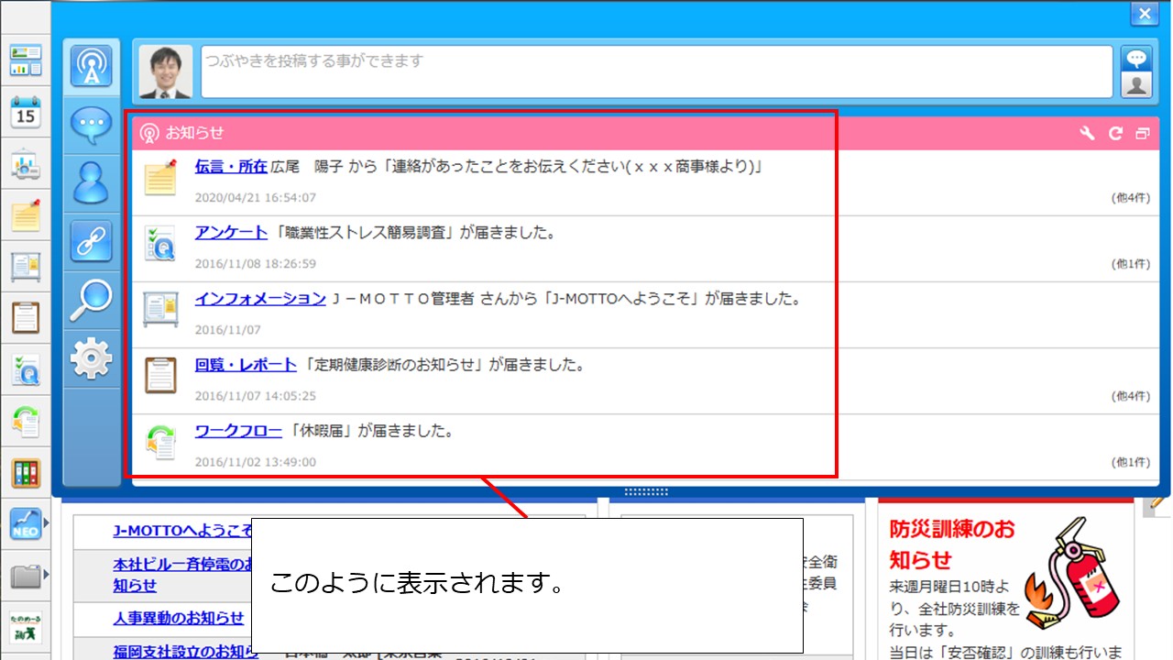
Task: Open the ワークフロー link
Action: [x=238, y=431]
